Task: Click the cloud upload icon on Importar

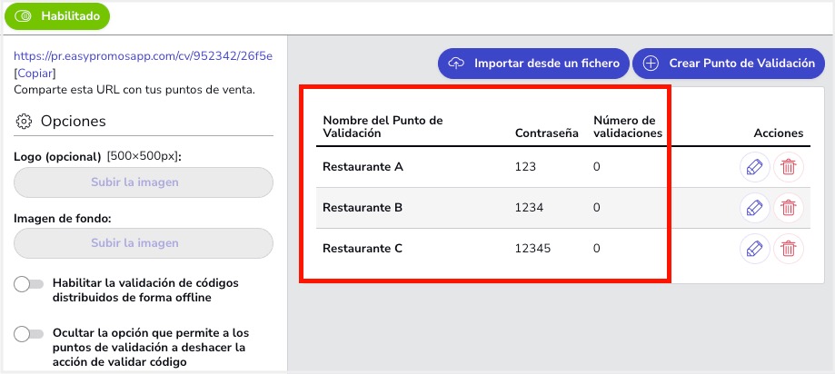Action: tap(456, 64)
